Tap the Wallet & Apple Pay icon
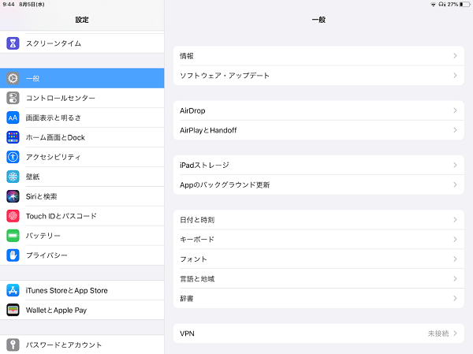The image size is (473, 354). (x=13, y=310)
